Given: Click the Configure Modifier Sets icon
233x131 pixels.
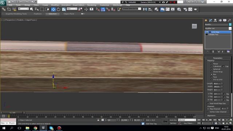Looking at the screenshot, I should (x=228, y=51).
